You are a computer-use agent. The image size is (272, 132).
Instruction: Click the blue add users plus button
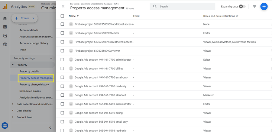tap(264, 6)
